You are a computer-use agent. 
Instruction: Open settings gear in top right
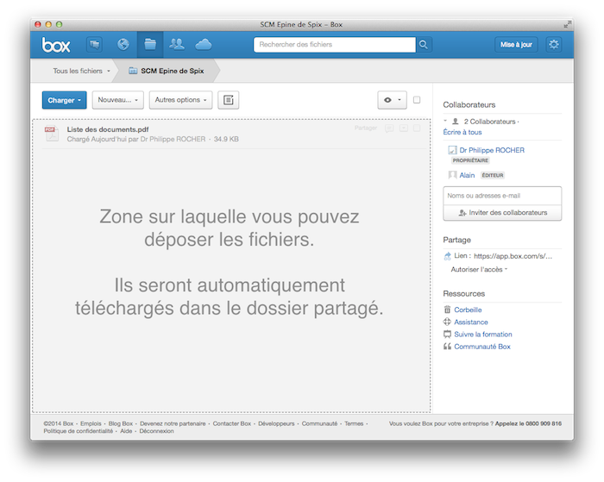pyautogui.click(x=553, y=45)
